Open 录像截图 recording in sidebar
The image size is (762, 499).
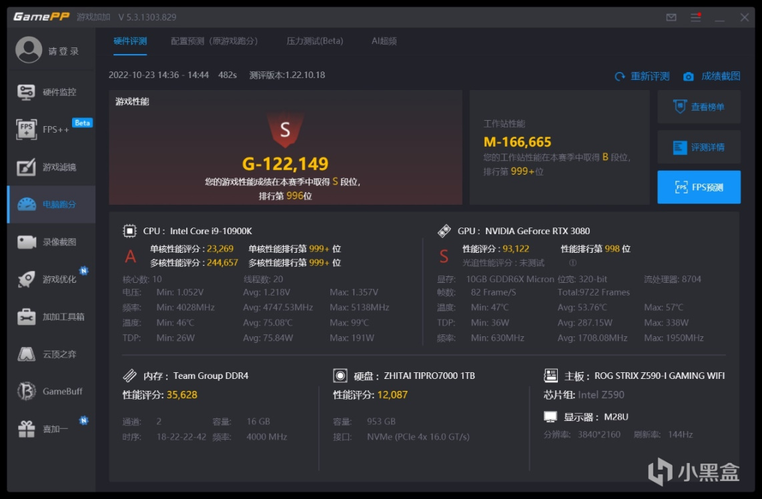tap(51, 241)
